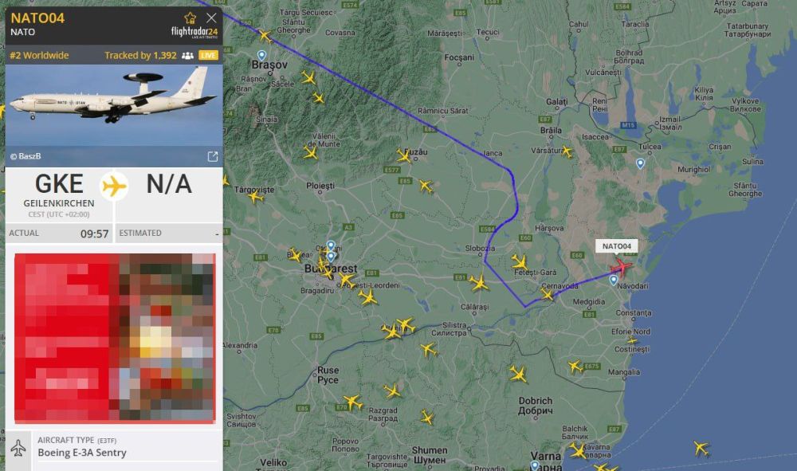Click the flightradar24 logo

click(x=194, y=33)
